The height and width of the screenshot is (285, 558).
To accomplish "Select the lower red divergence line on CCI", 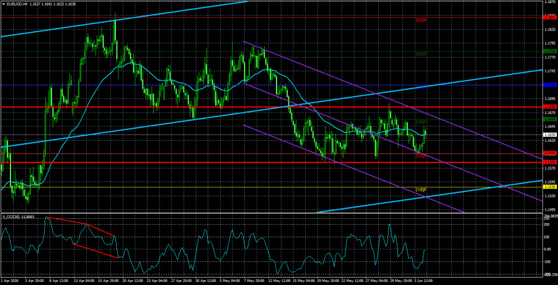I will tap(95, 251).
